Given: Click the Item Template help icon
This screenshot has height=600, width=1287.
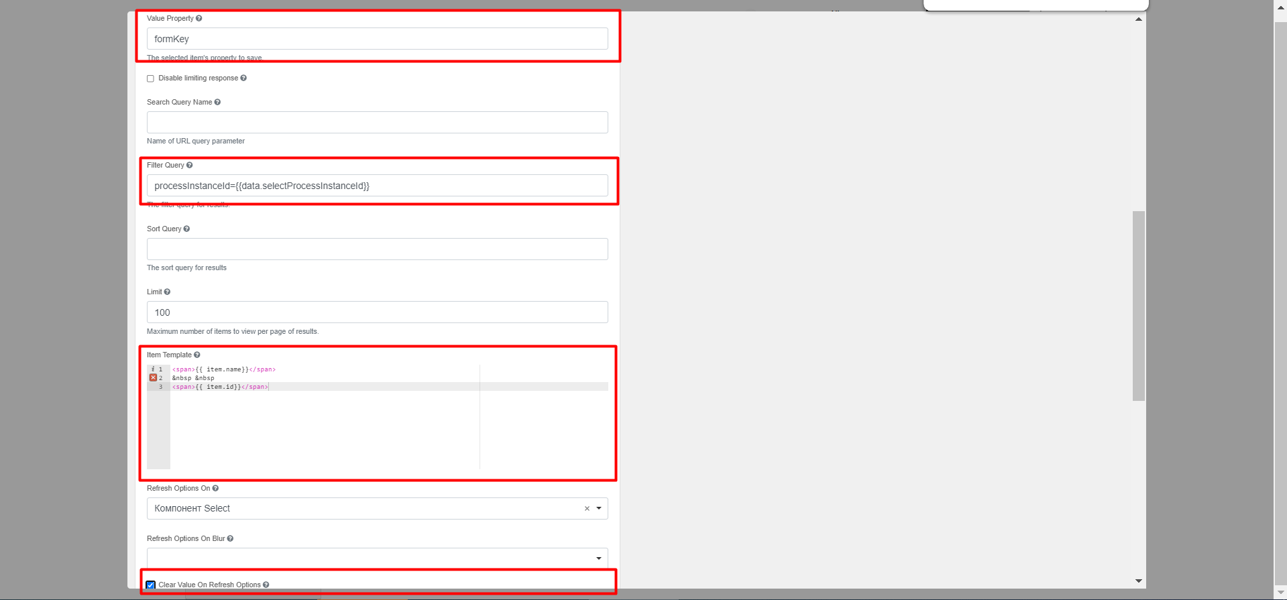Looking at the screenshot, I should click(197, 355).
